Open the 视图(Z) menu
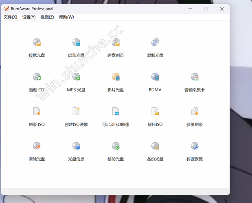 point(47,17)
